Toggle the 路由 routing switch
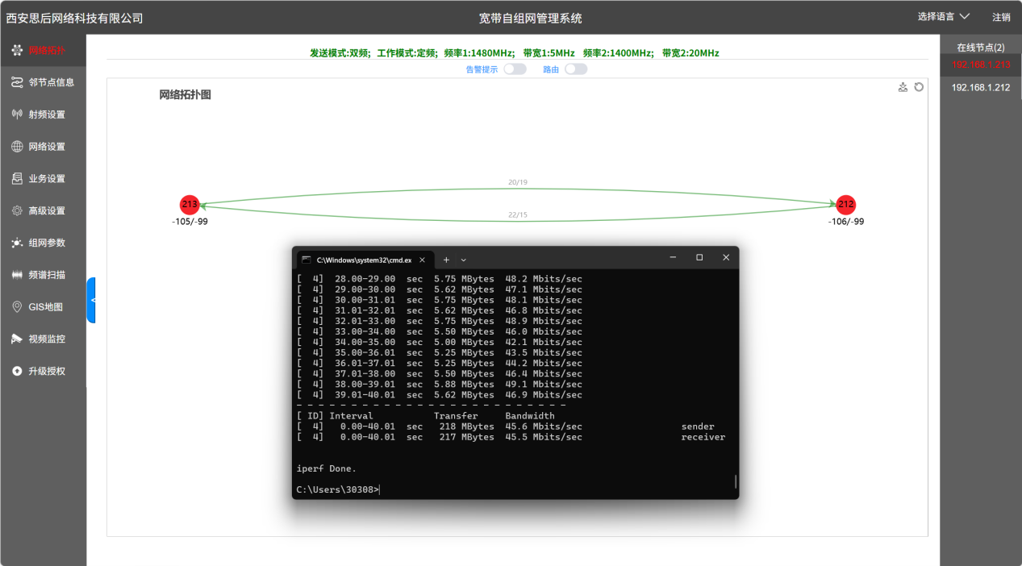 [x=576, y=69]
